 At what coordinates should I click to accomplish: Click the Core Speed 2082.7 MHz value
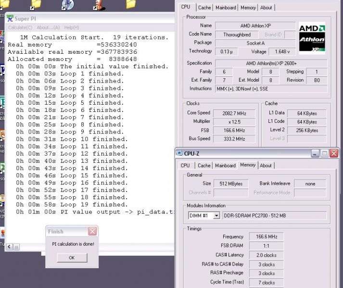234,113
